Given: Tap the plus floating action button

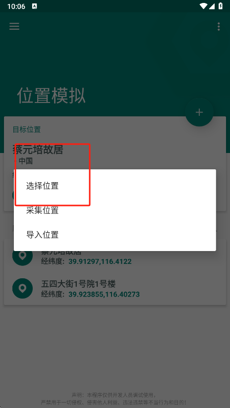Looking at the screenshot, I should [199, 112].
